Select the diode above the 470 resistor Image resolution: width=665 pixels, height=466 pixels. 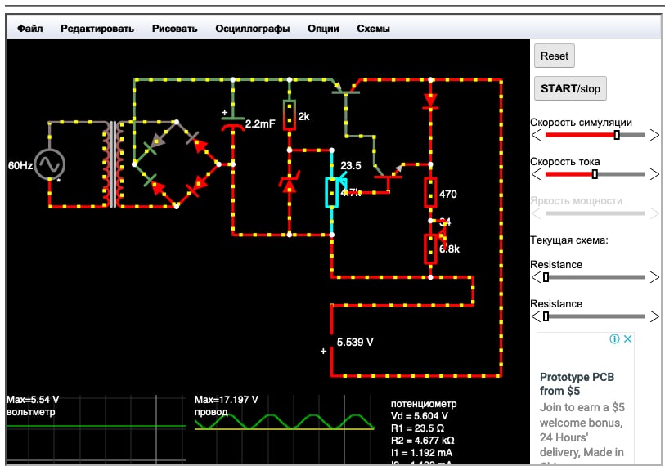tap(430, 101)
